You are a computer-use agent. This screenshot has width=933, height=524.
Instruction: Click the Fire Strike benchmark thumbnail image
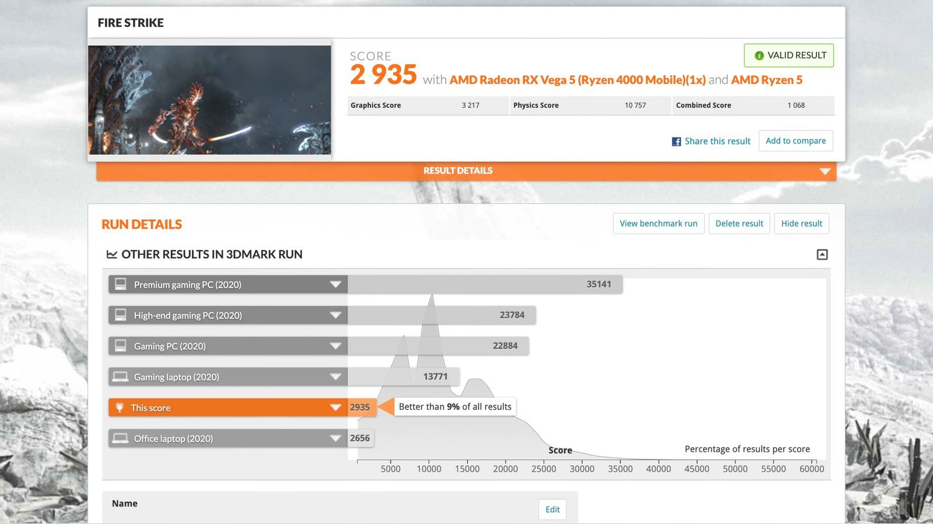click(209, 100)
